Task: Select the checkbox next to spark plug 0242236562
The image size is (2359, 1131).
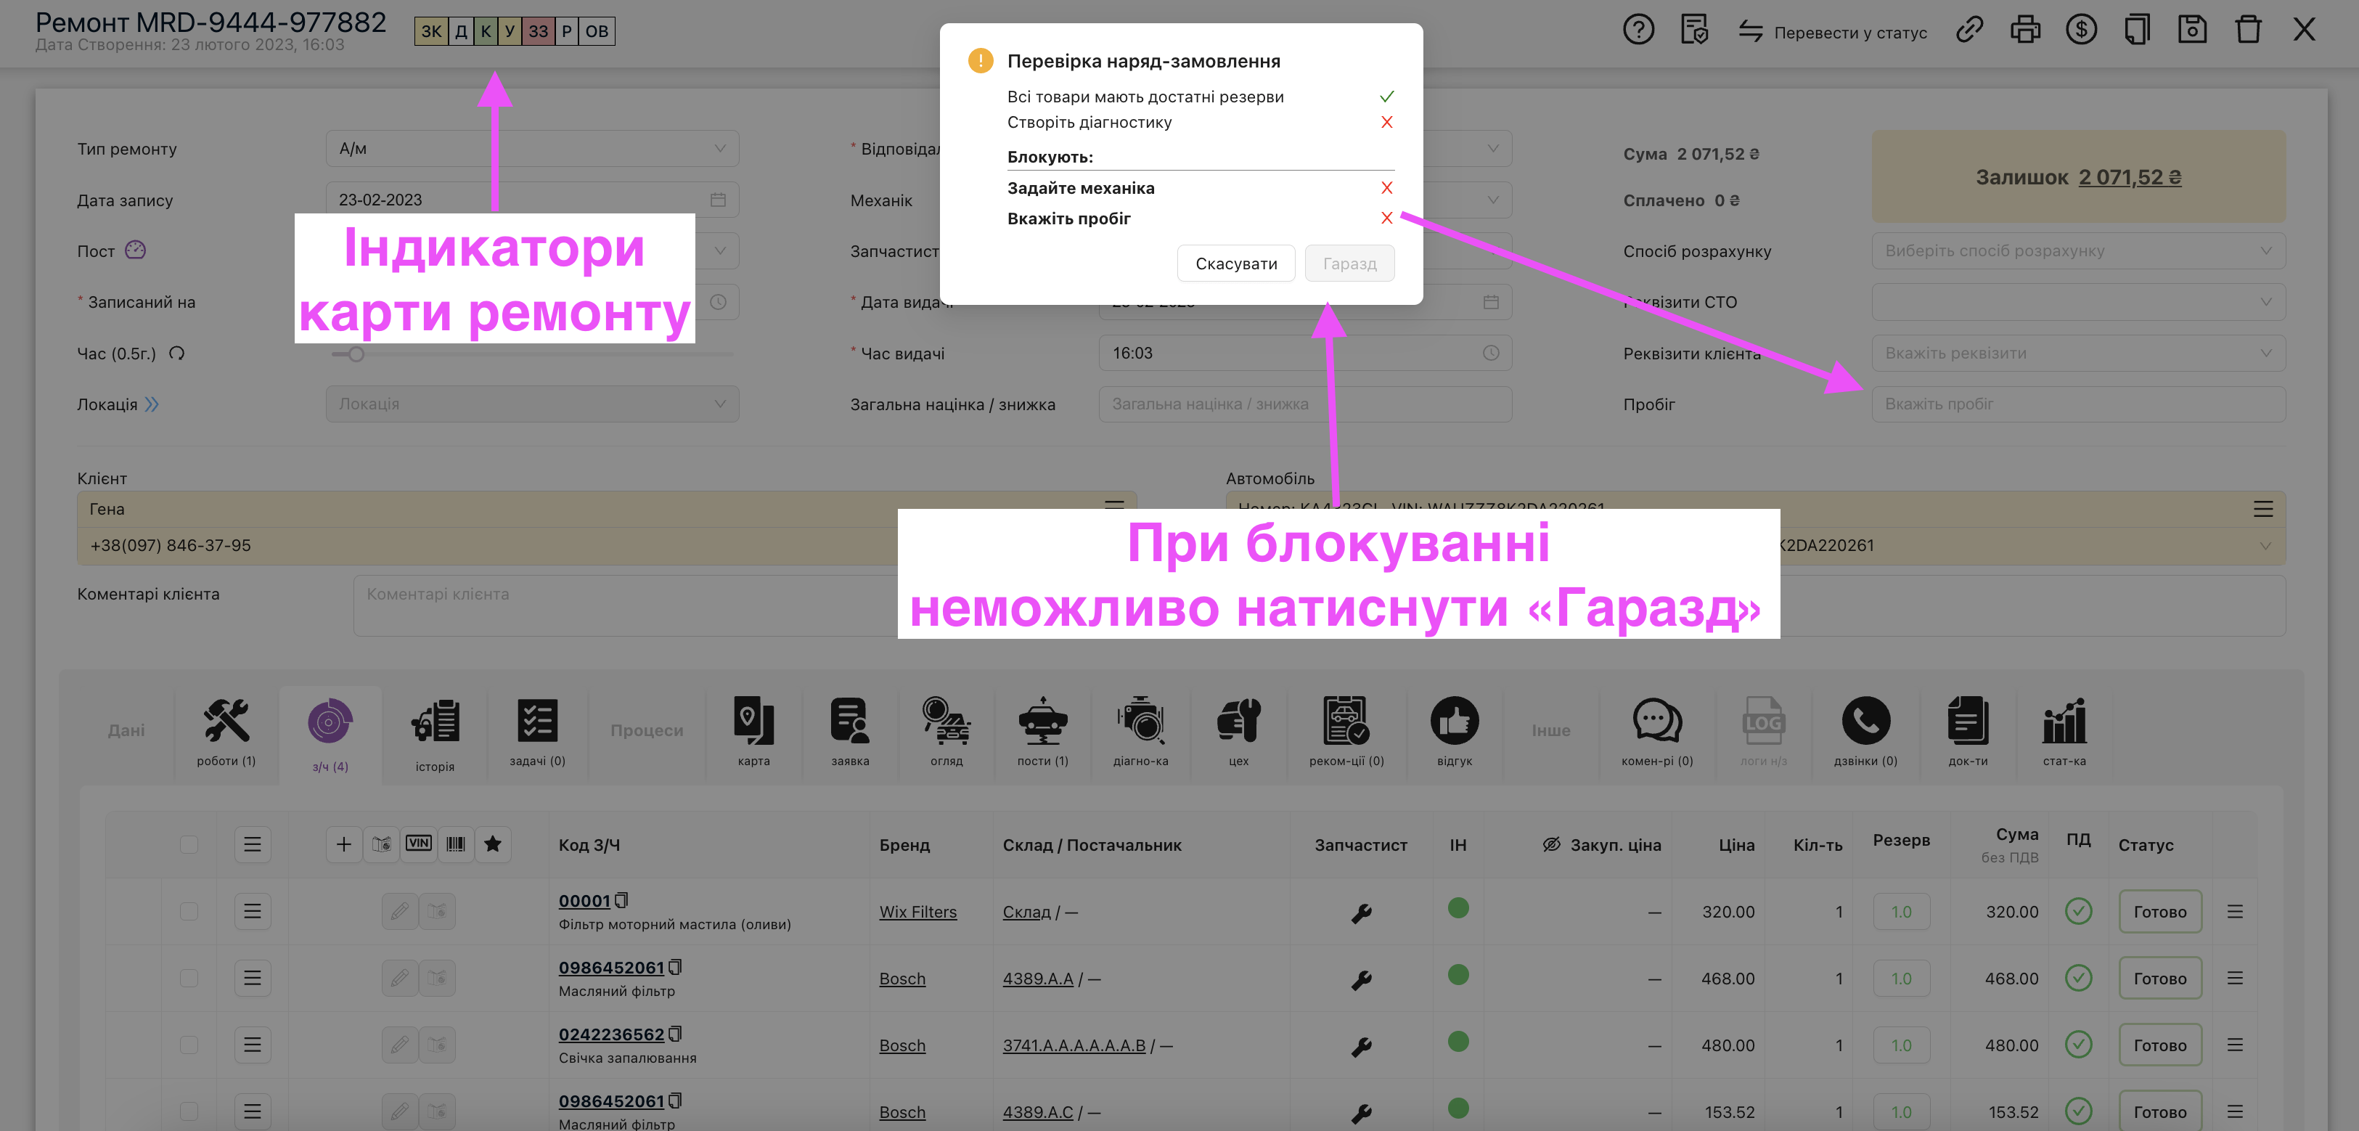Action: [x=189, y=1044]
